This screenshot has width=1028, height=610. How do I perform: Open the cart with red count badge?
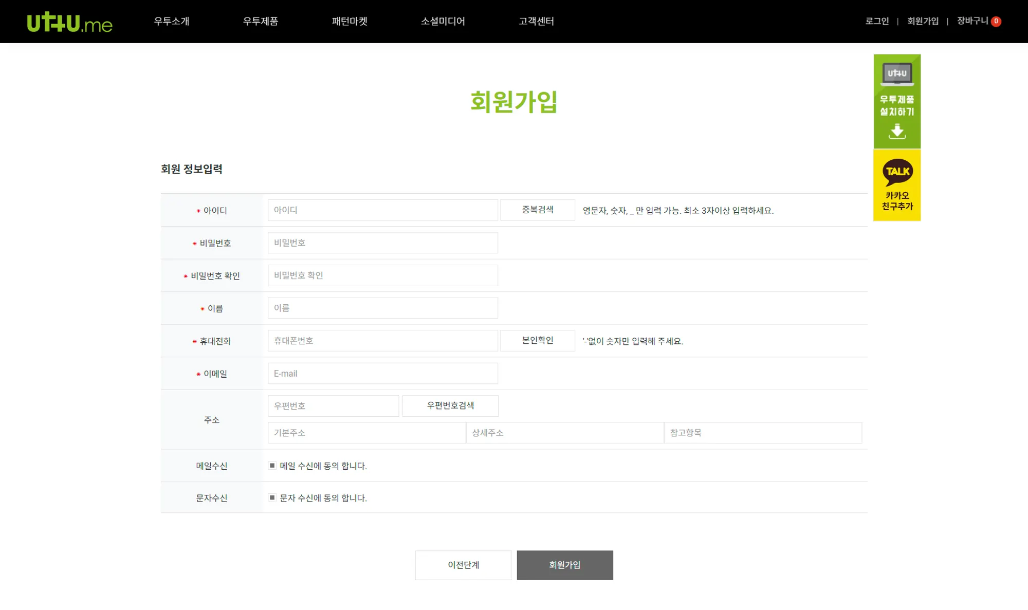tap(978, 21)
